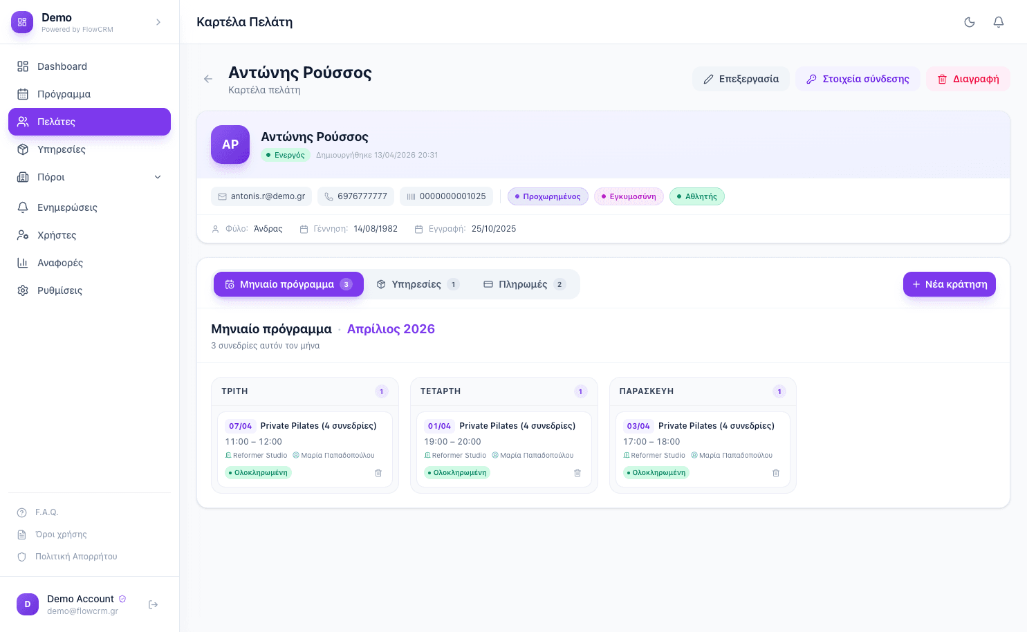Screen dimensions: 1027x632
Task: Click the Επεξεργασία button
Action: coord(741,79)
